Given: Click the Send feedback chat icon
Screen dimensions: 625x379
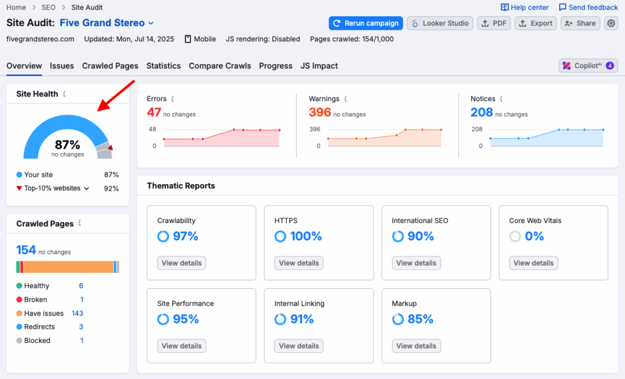Looking at the screenshot, I should pyautogui.click(x=562, y=7).
